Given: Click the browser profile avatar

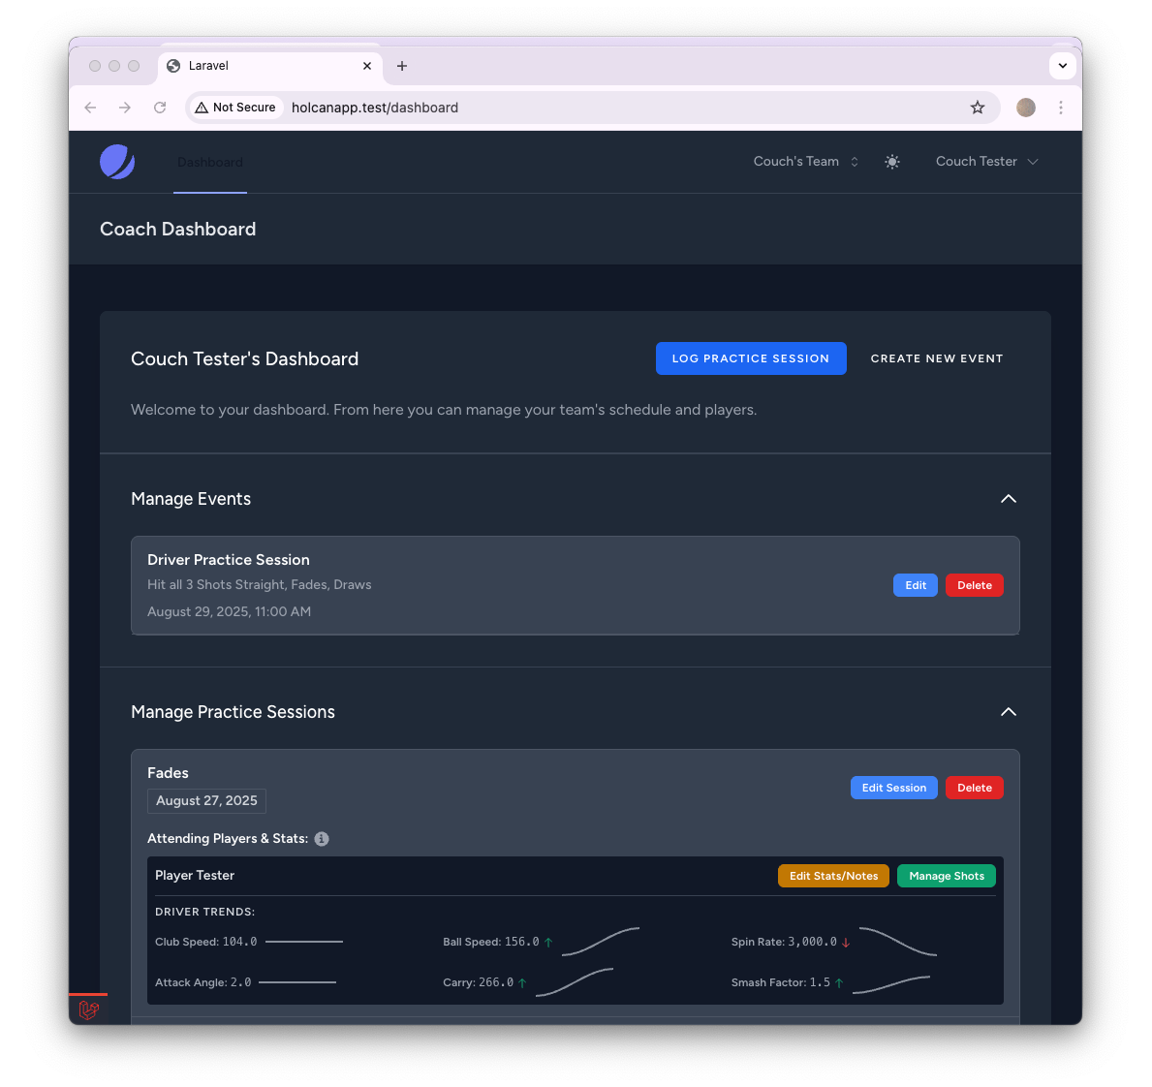Looking at the screenshot, I should point(1025,108).
